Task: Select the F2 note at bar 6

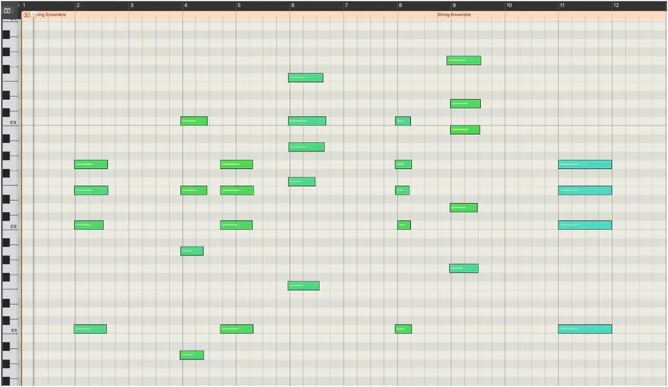Action: (302, 181)
